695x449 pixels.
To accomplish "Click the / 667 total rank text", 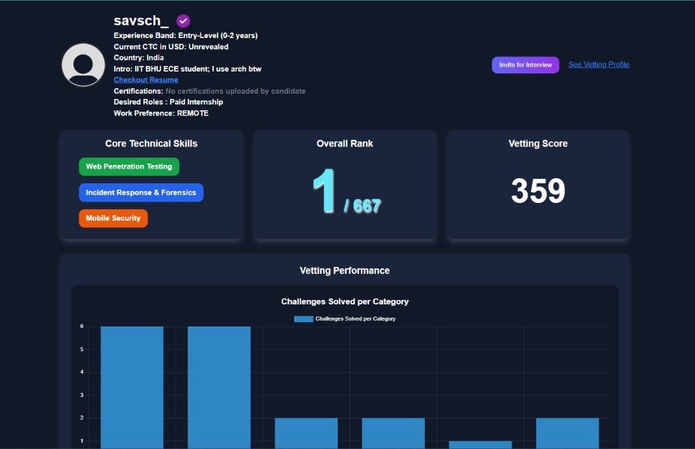I will point(362,205).
